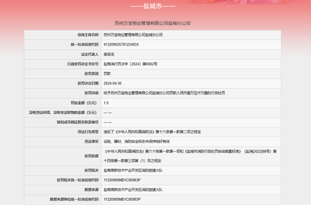Select credit code 91320902578122493X
This screenshot has width=311, height=210.
pyautogui.click(x=121, y=44)
